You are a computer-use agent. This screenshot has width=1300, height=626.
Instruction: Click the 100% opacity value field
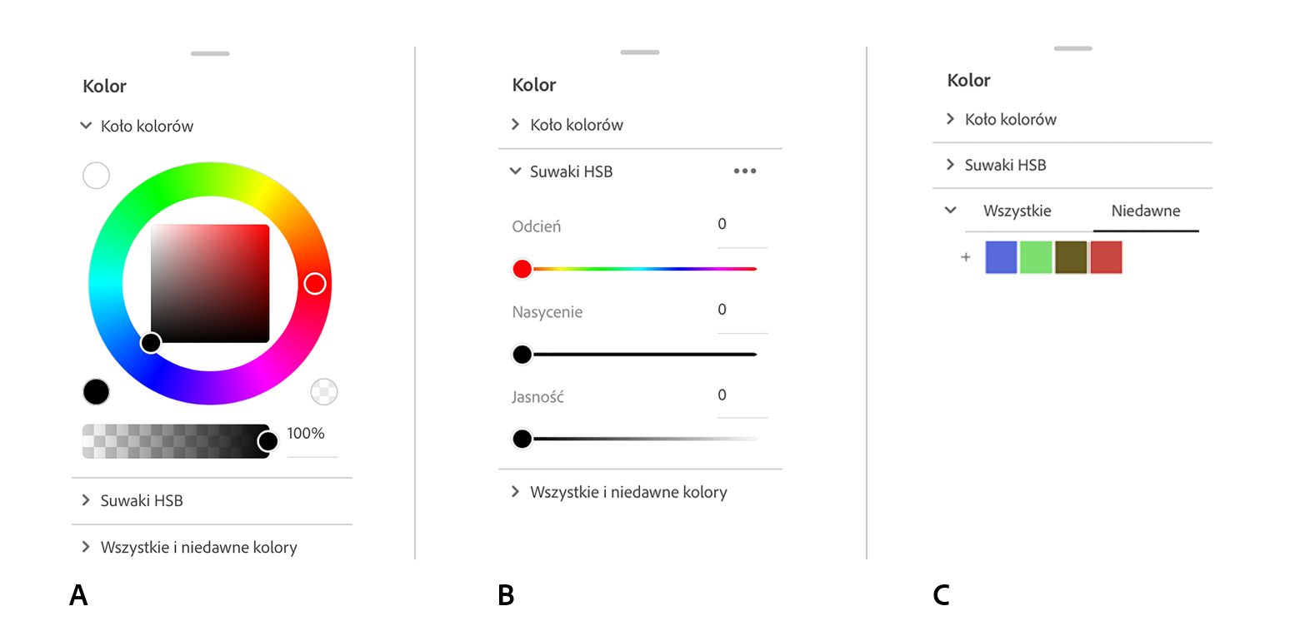[x=310, y=435]
